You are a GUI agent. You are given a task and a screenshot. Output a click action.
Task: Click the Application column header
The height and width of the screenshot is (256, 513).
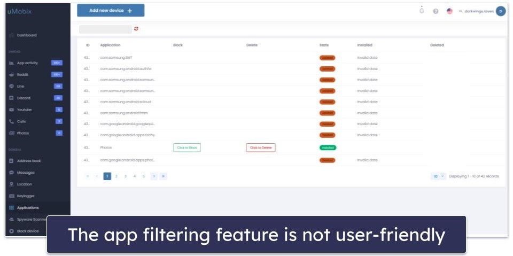click(x=110, y=45)
